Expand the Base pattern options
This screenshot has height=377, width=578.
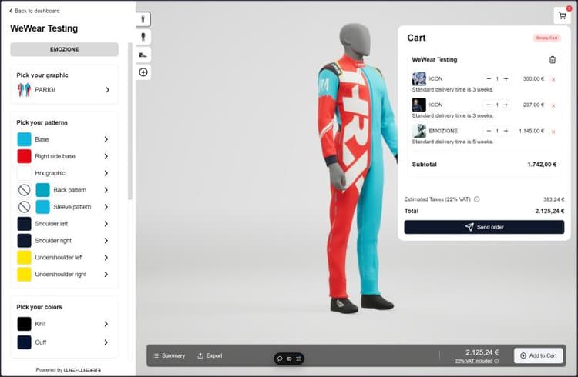(x=106, y=139)
